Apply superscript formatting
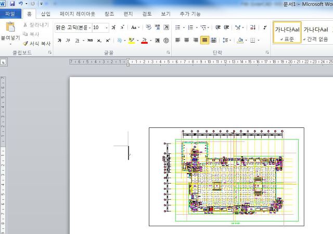333x234 pixels. pyautogui.click(x=108, y=40)
